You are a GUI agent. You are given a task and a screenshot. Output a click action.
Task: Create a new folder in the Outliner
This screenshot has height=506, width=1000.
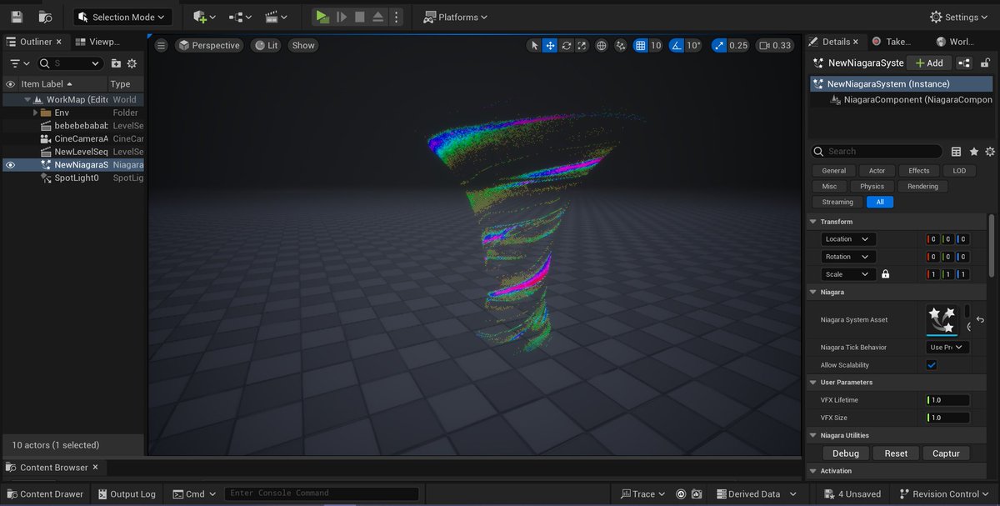click(116, 63)
